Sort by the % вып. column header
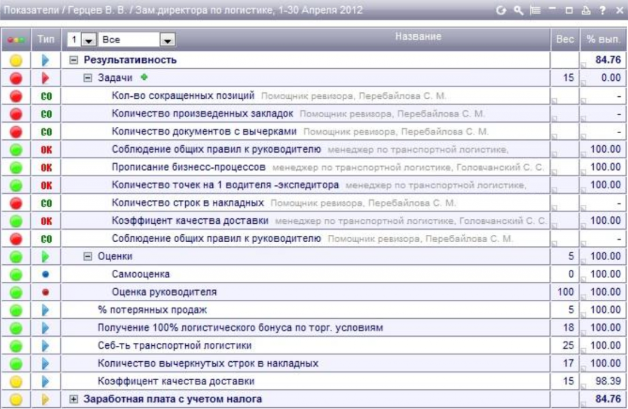 pyautogui.click(x=603, y=39)
